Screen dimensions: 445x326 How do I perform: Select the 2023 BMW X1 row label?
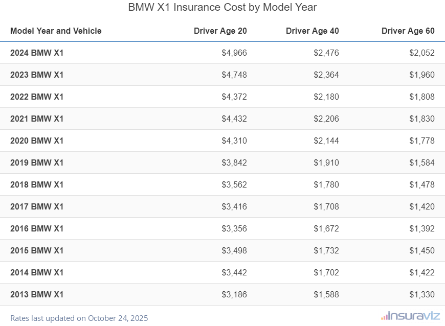tap(37, 75)
